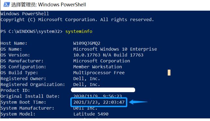The image size is (210, 121).
Task: Click the Registered Organization label
Action: point(33,85)
